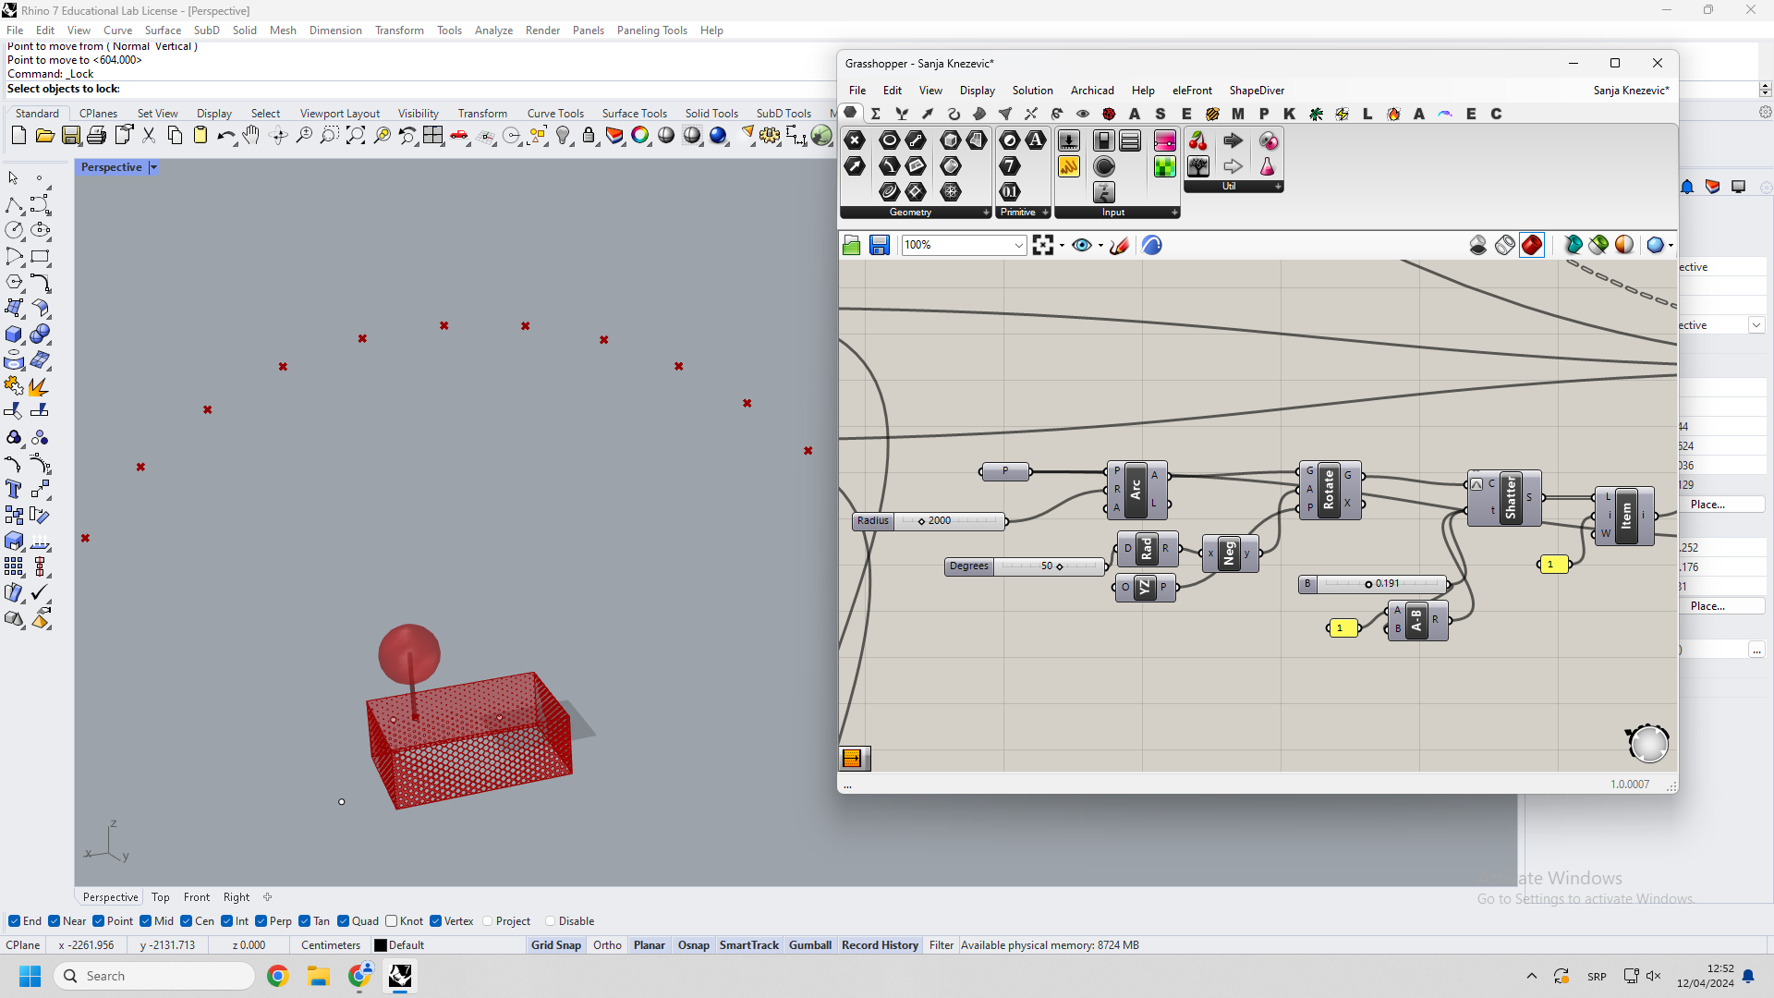Toggle the Cen osnap checkbox
The image size is (1774, 998).
186,921
